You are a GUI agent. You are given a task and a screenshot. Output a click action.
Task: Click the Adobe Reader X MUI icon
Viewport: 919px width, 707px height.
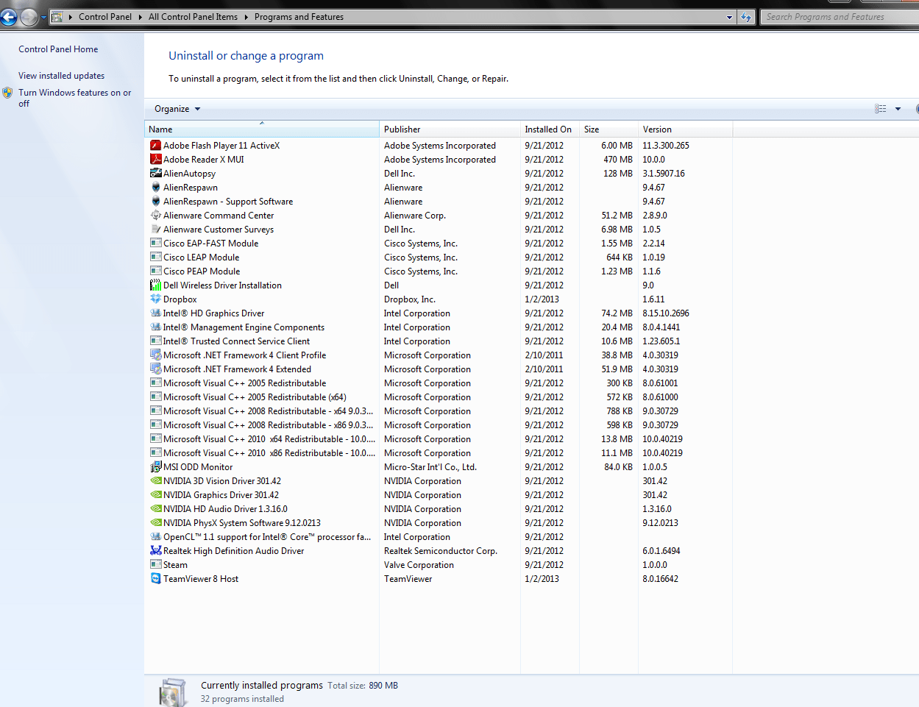[x=155, y=160]
